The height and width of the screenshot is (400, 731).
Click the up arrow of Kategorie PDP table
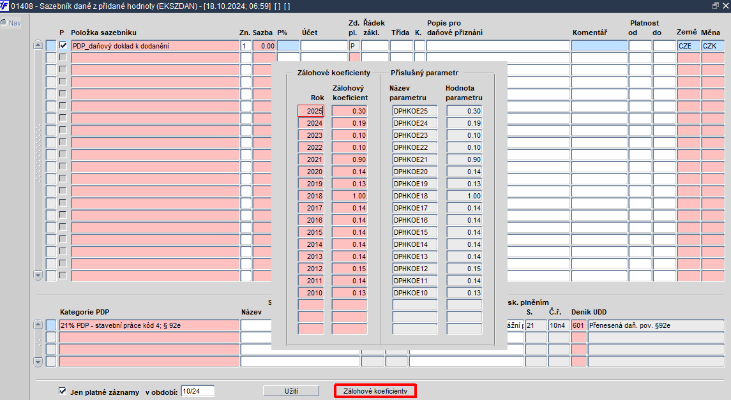pyautogui.click(x=38, y=325)
